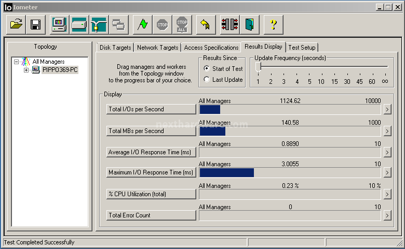Click the 10000 scale maximum for I/Os

[373, 101]
